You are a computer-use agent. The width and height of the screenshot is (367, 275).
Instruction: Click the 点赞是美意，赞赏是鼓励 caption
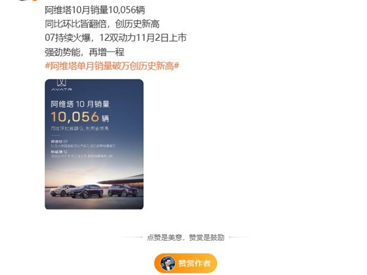(185, 237)
